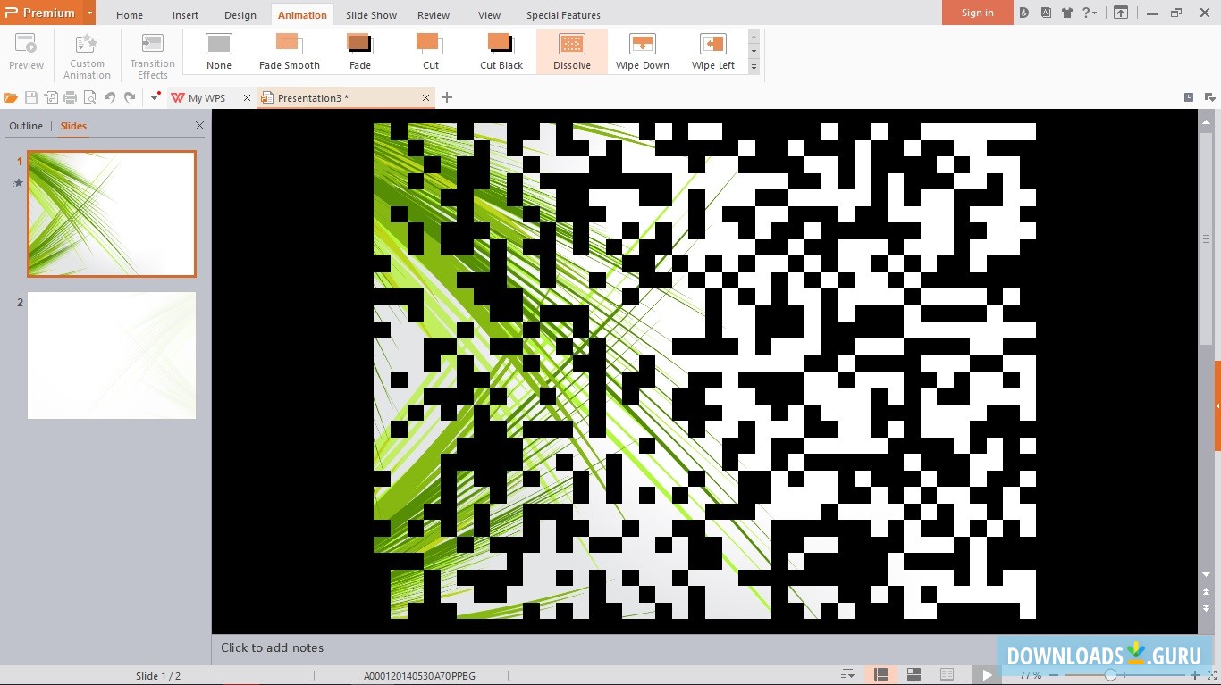1221x685 pixels.
Task: Apply the Fade Smooth transition
Action: pos(290,52)
